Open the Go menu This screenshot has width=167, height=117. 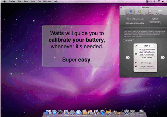point(39,1)
